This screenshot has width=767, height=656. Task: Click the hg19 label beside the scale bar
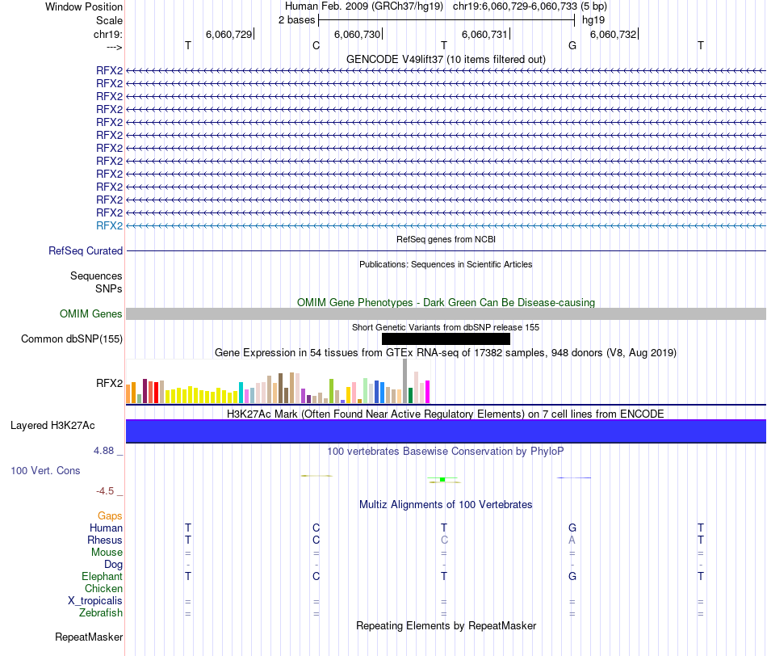coord(593,20)
